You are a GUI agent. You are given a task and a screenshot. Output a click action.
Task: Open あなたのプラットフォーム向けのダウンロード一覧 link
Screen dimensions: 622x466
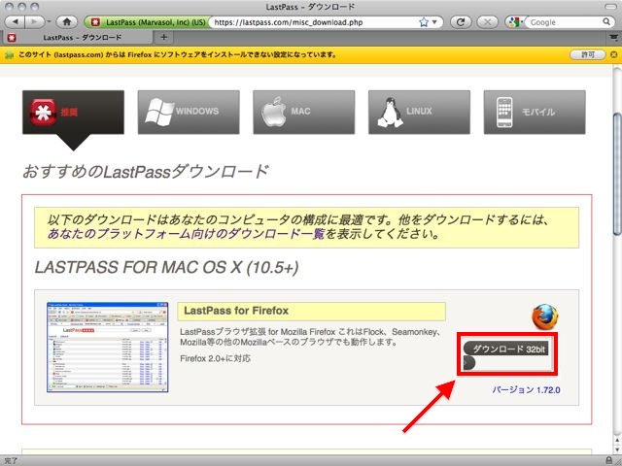tap(186, 234)
